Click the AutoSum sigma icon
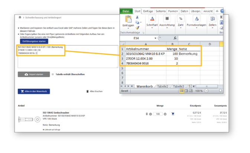Screen dimensions: 250x153 (x=221, y=17)
